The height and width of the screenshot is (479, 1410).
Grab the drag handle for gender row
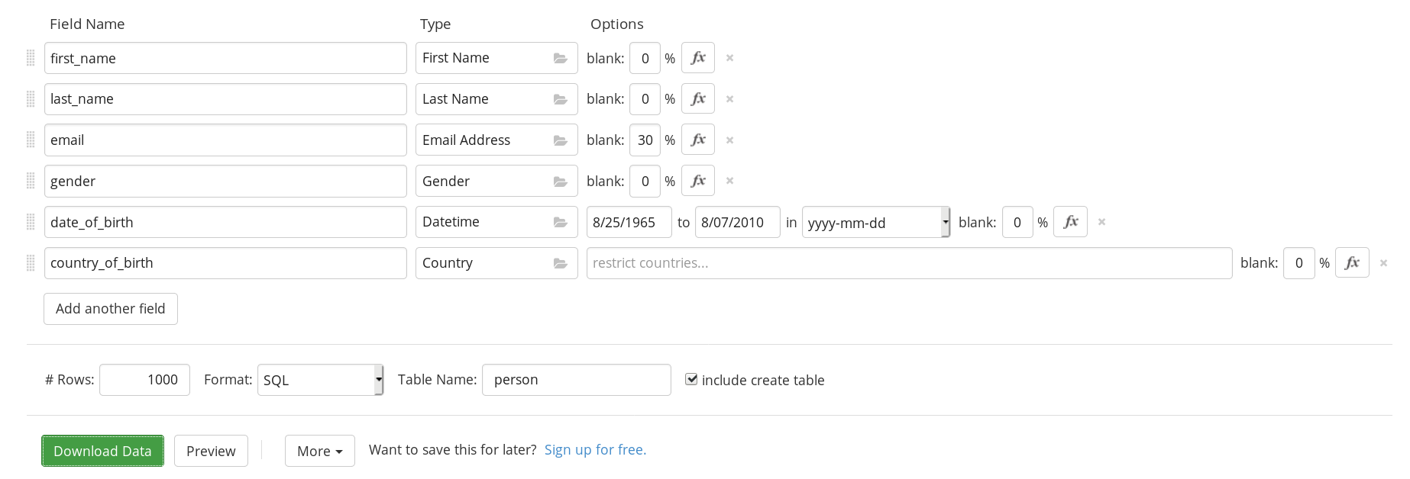(x=31, y=181)
